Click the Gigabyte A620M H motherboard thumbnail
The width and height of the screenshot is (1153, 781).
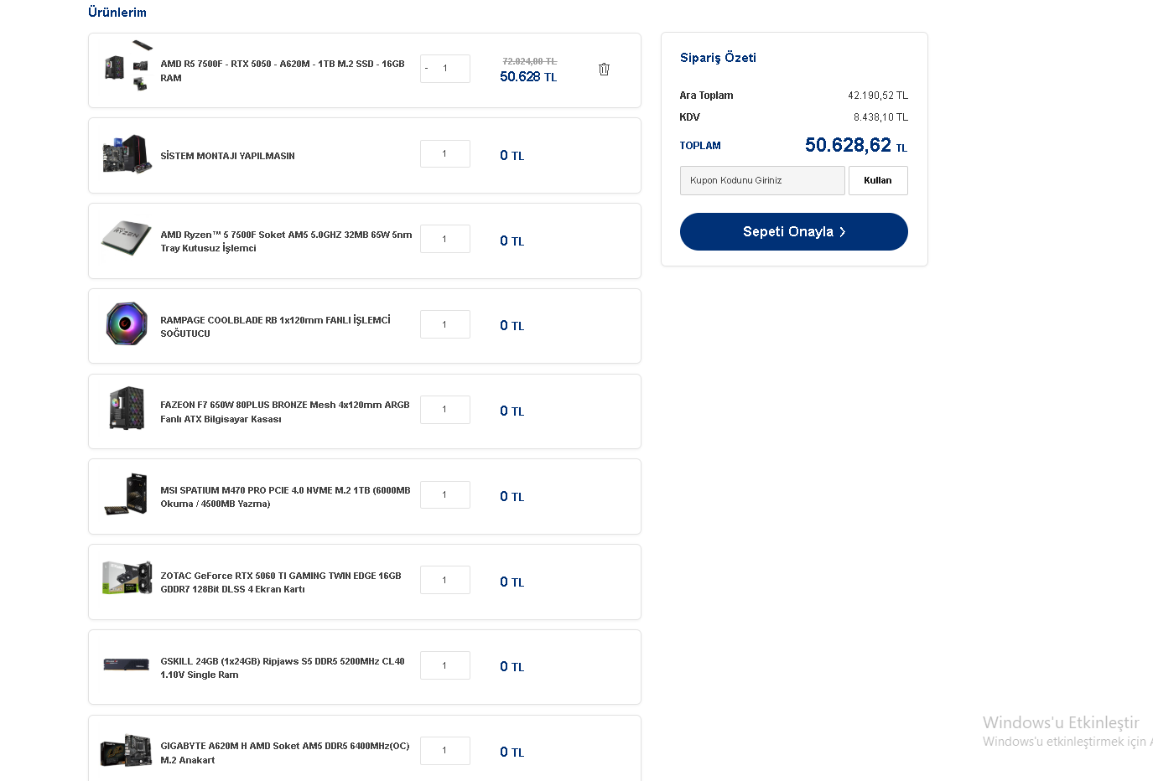(127, 750)
